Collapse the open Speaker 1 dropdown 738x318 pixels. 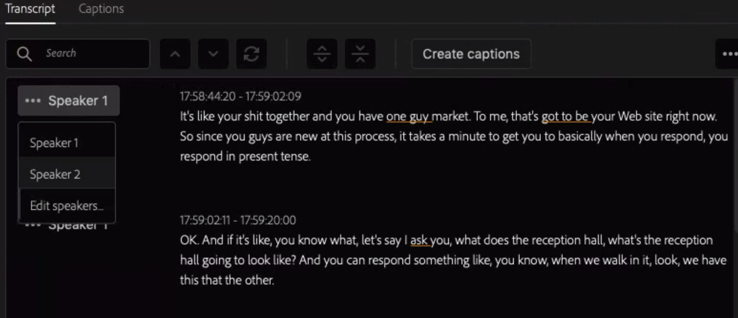[69, 101]
